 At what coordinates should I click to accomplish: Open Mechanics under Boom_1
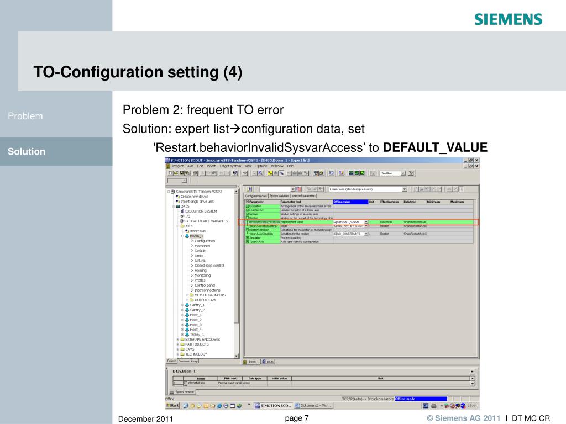(202, 246)
